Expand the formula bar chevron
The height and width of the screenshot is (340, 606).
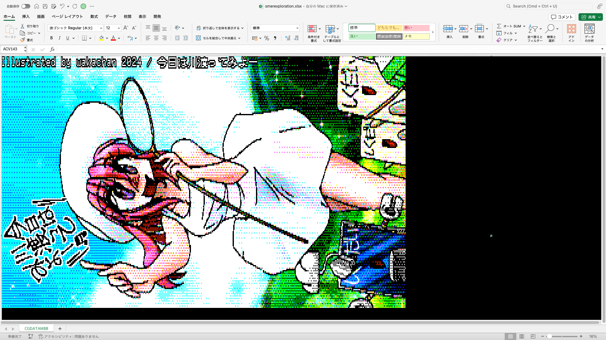pyautogui.click(x=602, y=49)
